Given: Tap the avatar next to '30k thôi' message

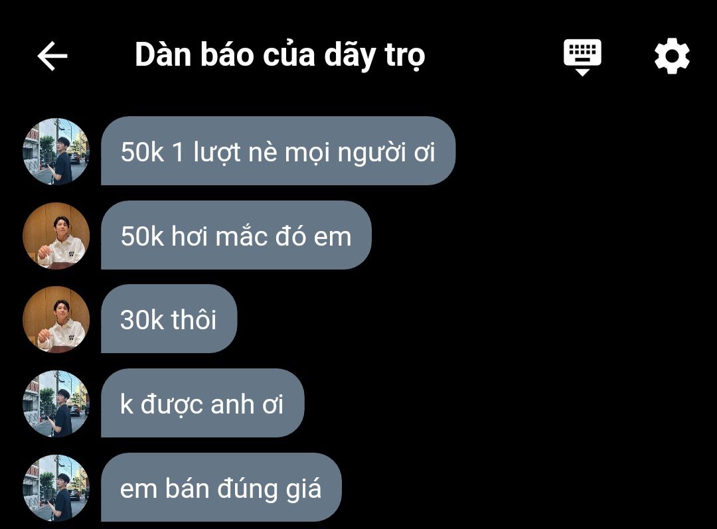Looking at the screenshot, I should 56,320.
